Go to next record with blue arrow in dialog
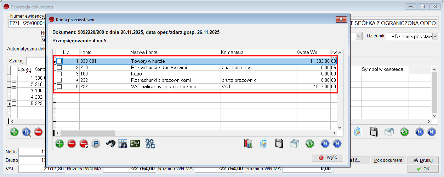 coord(337,144)
